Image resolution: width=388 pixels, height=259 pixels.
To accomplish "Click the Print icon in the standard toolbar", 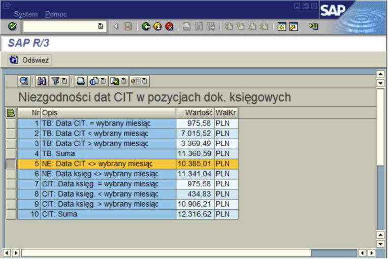I will [187, 26].
